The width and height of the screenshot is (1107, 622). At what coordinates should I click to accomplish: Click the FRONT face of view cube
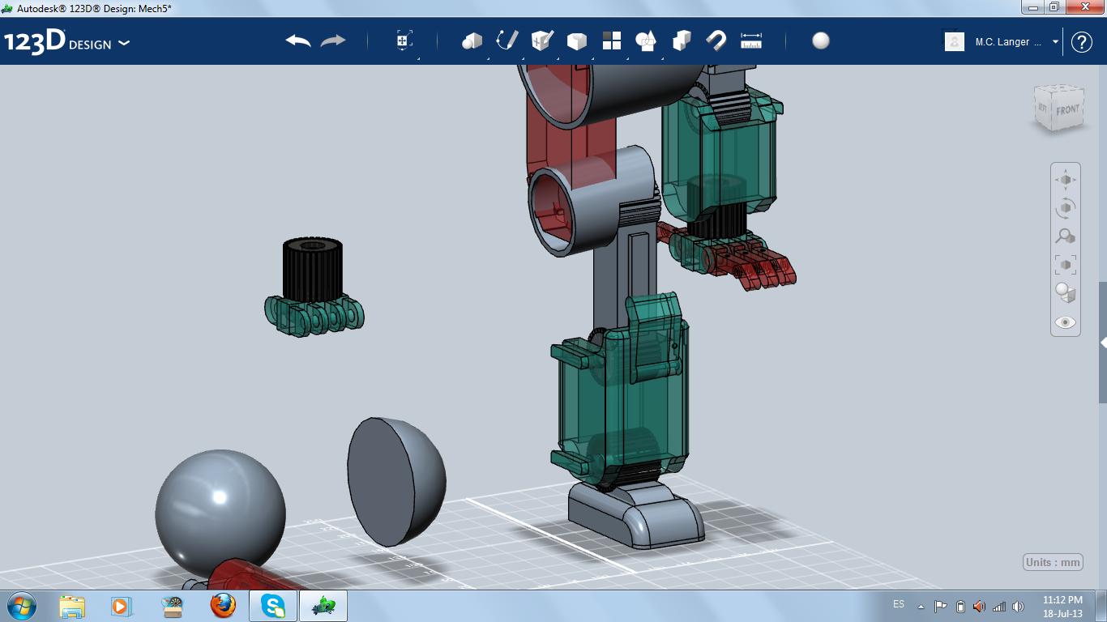pos(1067,110)
